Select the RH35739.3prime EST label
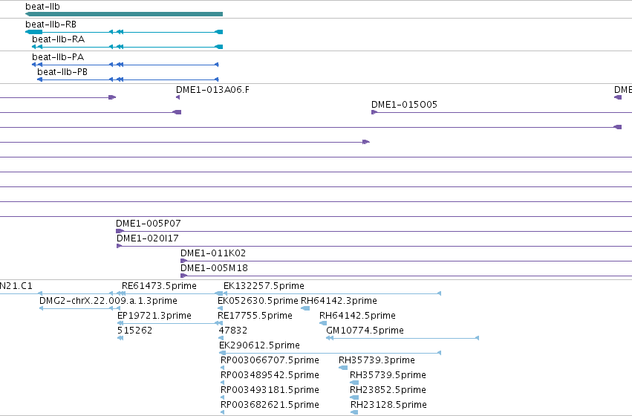 (x=377, y=360)
